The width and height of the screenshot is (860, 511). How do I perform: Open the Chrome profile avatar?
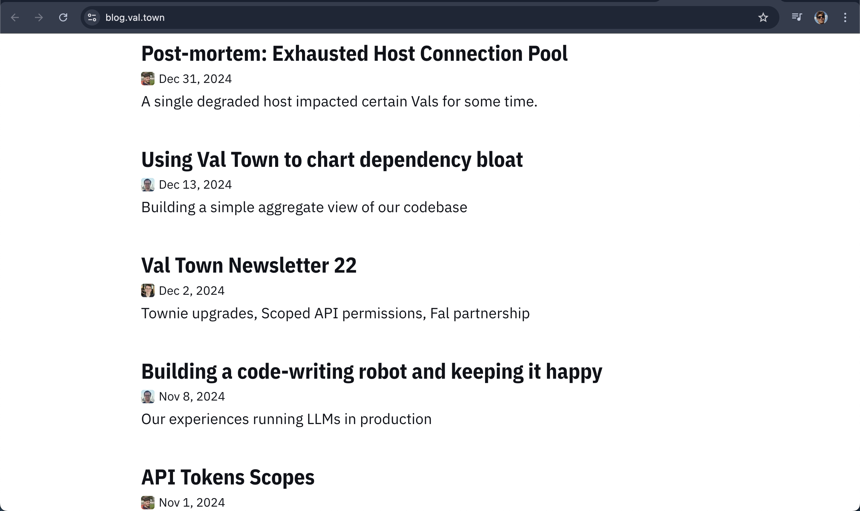(821, 17)
